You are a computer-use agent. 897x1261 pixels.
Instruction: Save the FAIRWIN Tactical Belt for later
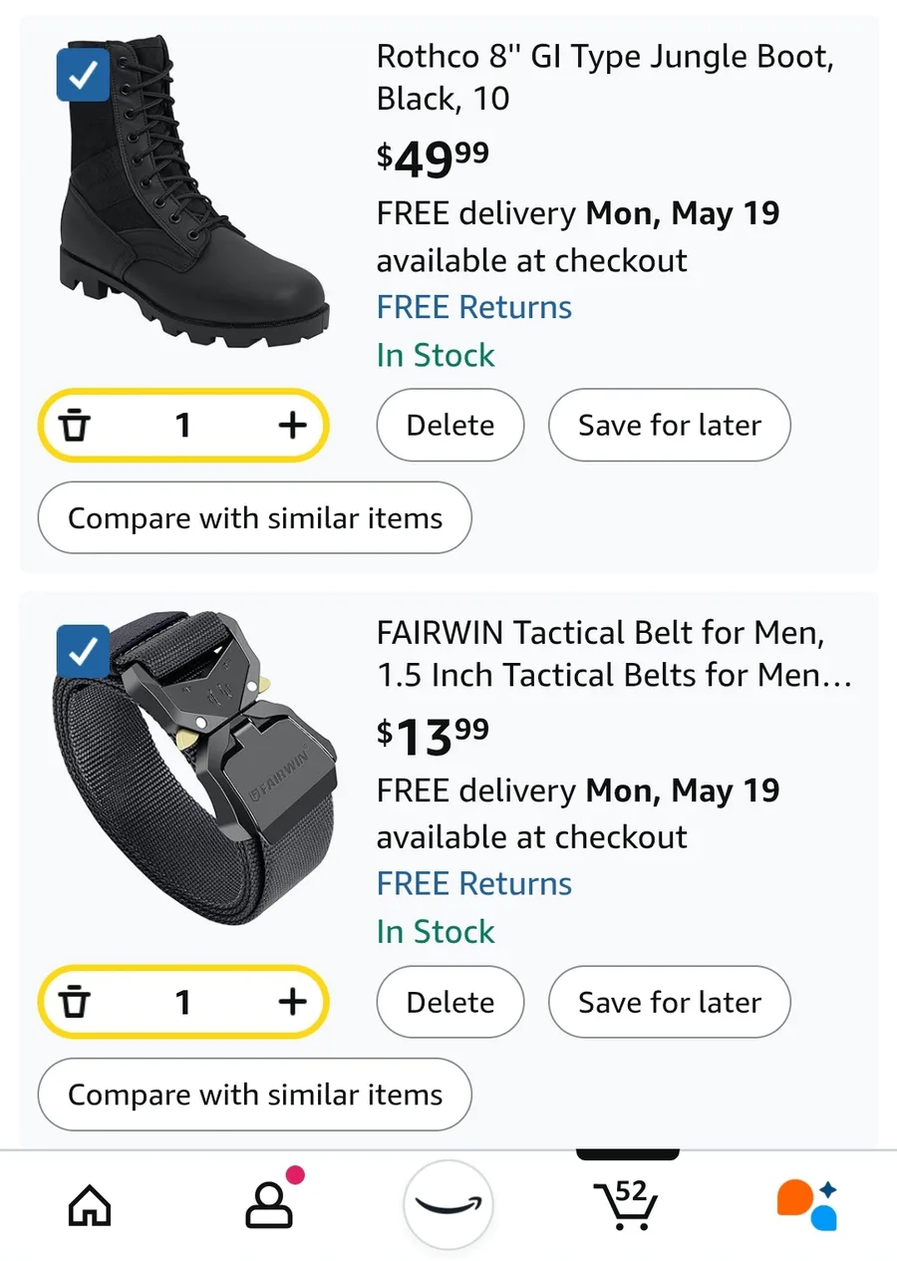(x=669, y=1002)
